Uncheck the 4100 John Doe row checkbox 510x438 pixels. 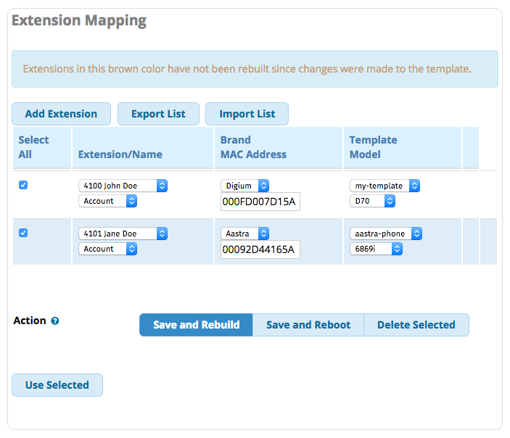(23, 185)
